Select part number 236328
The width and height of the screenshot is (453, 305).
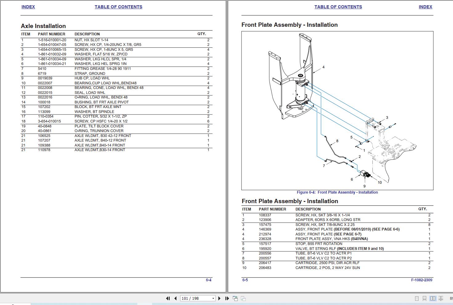click(x=265, y=239)
